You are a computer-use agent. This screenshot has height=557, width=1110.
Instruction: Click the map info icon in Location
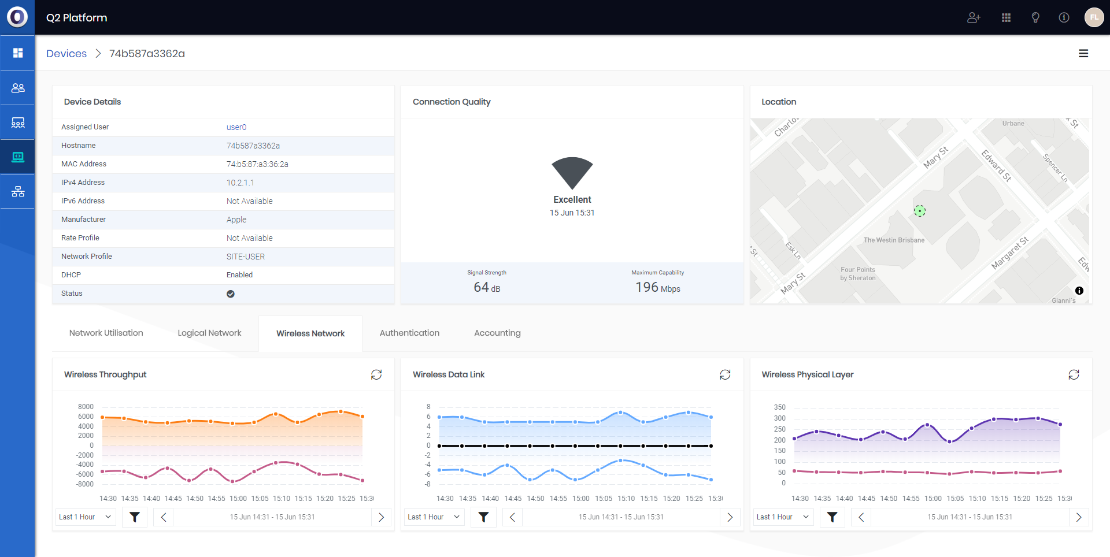coord(1079,291)
